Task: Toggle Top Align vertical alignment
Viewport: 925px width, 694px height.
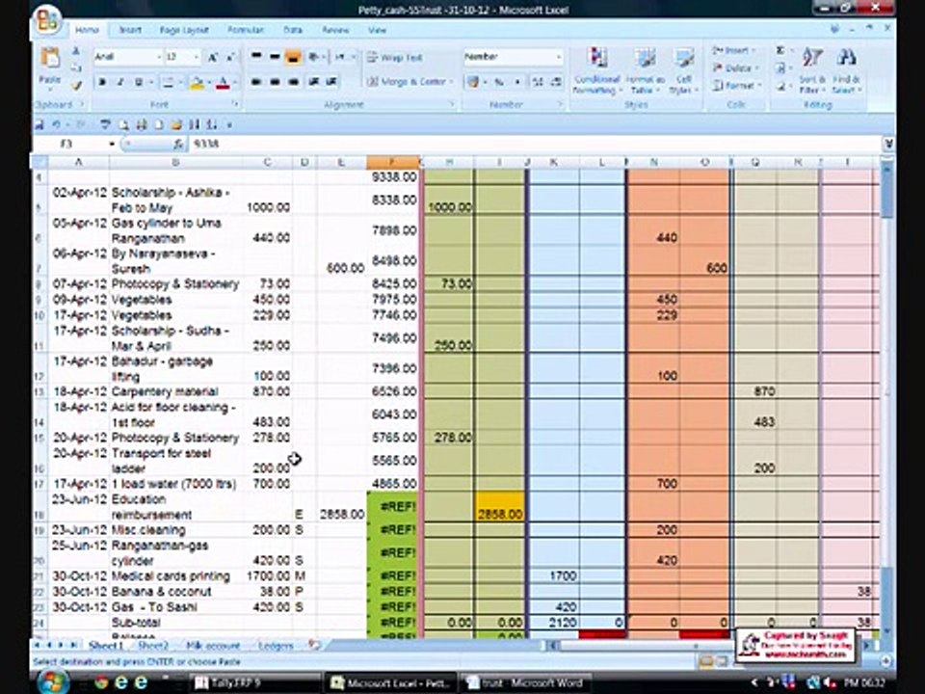Action: 256,57
